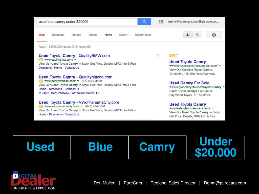Open the Used Camry For Sale ad
The image size is (259, 194).
189,83
